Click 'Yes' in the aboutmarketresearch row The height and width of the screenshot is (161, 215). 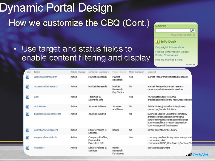[x=131, y=77]
